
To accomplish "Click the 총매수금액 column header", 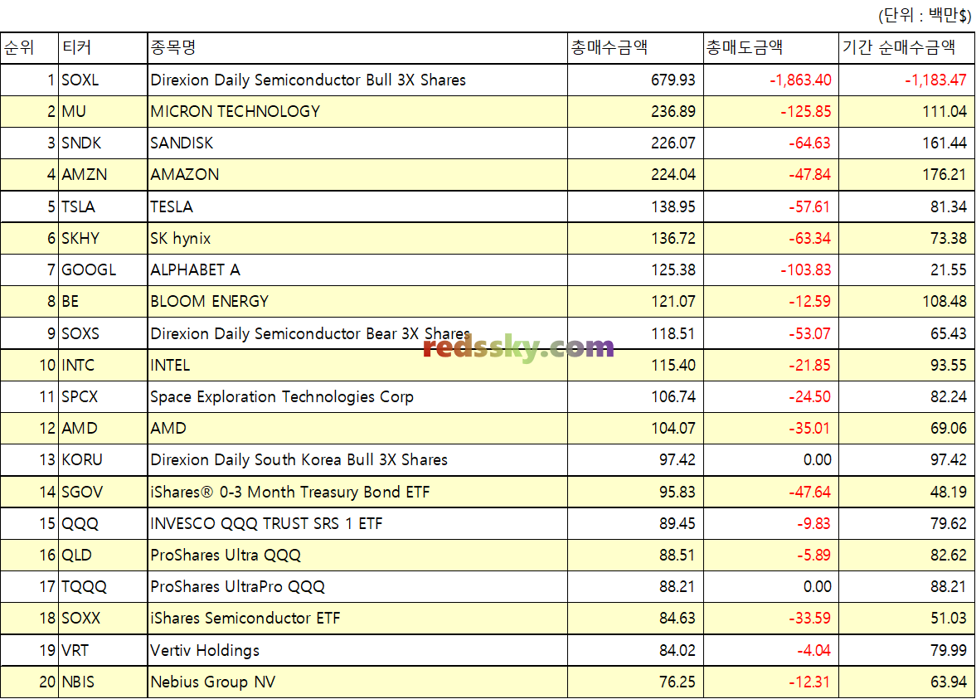I will (x=635, y=48).
